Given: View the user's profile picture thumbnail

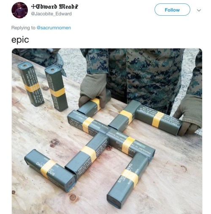Looking at the screenshot, I should pyautogui.click(x=19, y=10).
